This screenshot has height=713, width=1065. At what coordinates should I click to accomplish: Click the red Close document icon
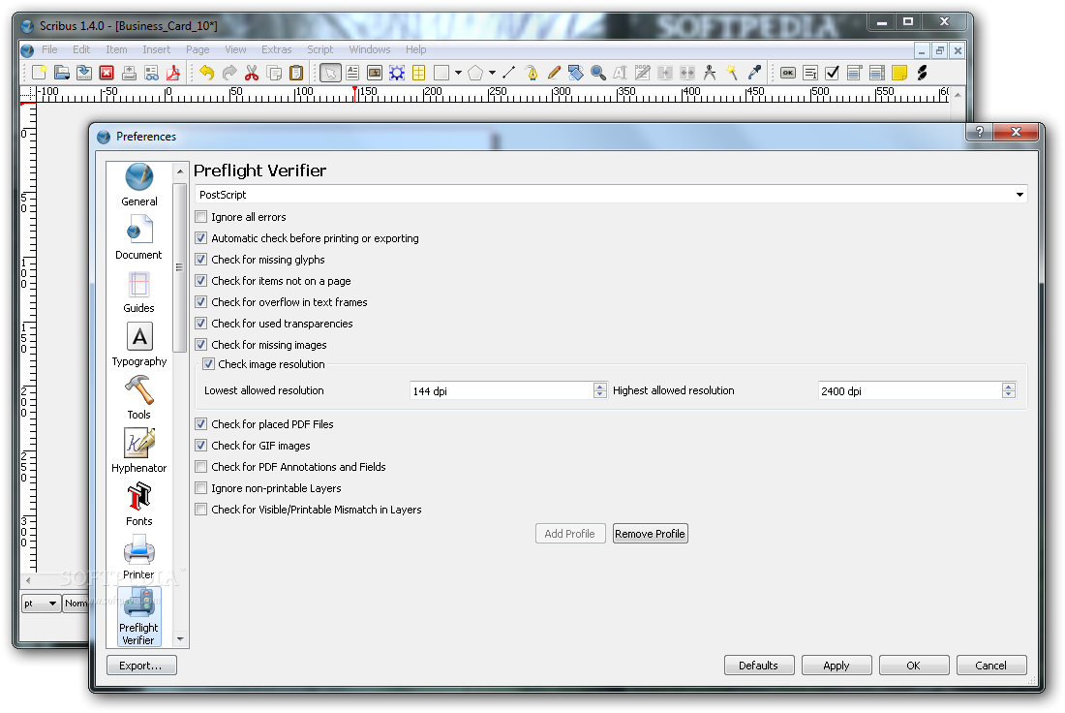pos(106,73)
